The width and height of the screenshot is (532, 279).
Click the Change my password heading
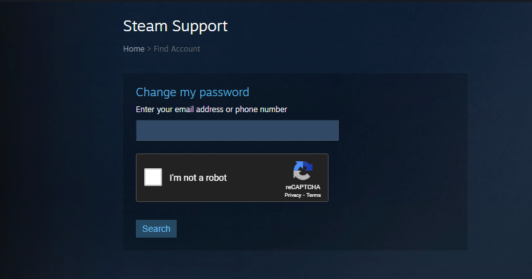pos(193,92)
